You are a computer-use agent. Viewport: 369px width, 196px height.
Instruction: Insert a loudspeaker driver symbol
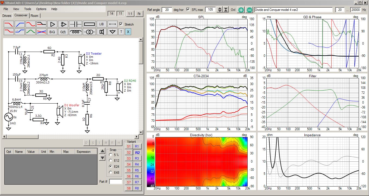click(102, 32)
